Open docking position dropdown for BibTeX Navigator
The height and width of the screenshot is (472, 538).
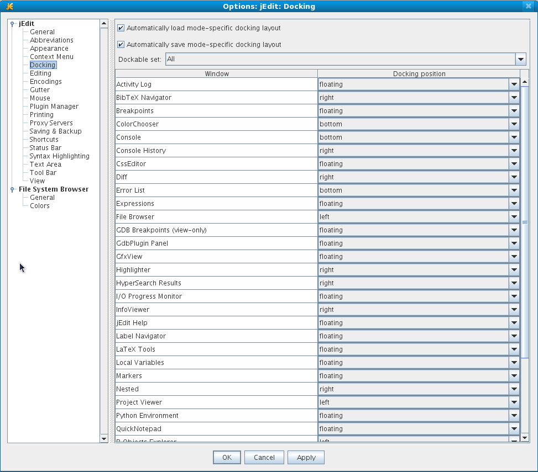coord(514,98)
